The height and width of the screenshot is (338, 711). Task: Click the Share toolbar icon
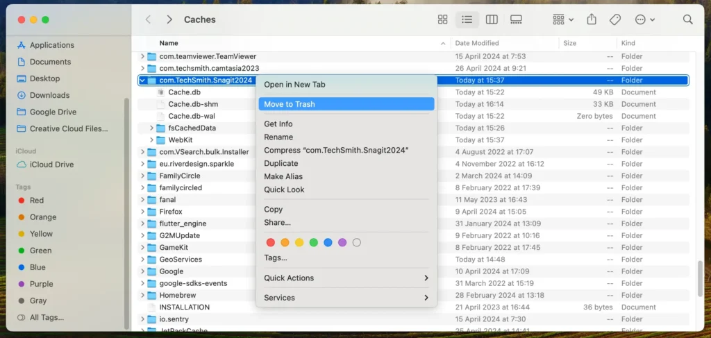point(592,19)
